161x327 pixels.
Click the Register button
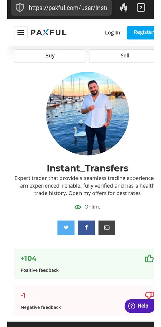[x=140, y=32]
